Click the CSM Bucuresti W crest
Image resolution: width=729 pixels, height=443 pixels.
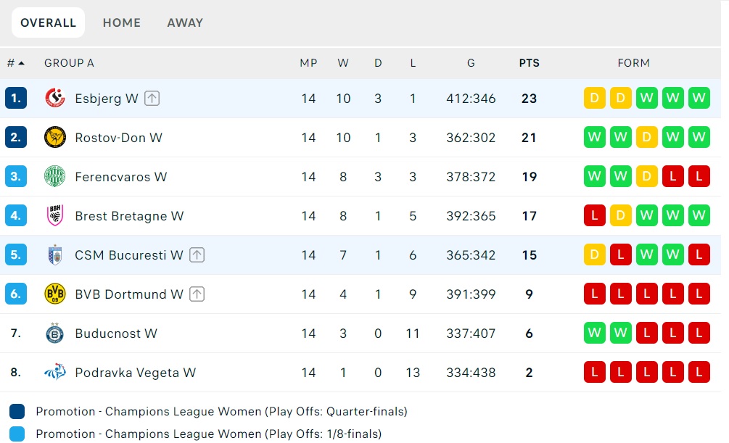55,255
